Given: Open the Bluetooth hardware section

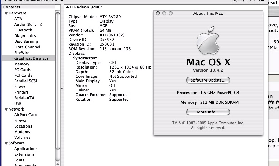Looking at the screenshot, I should pyautogui.click(x=23, y=30).
